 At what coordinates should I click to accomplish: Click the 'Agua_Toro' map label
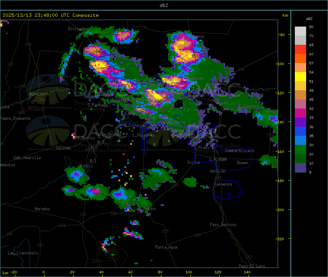coord(39,94)
